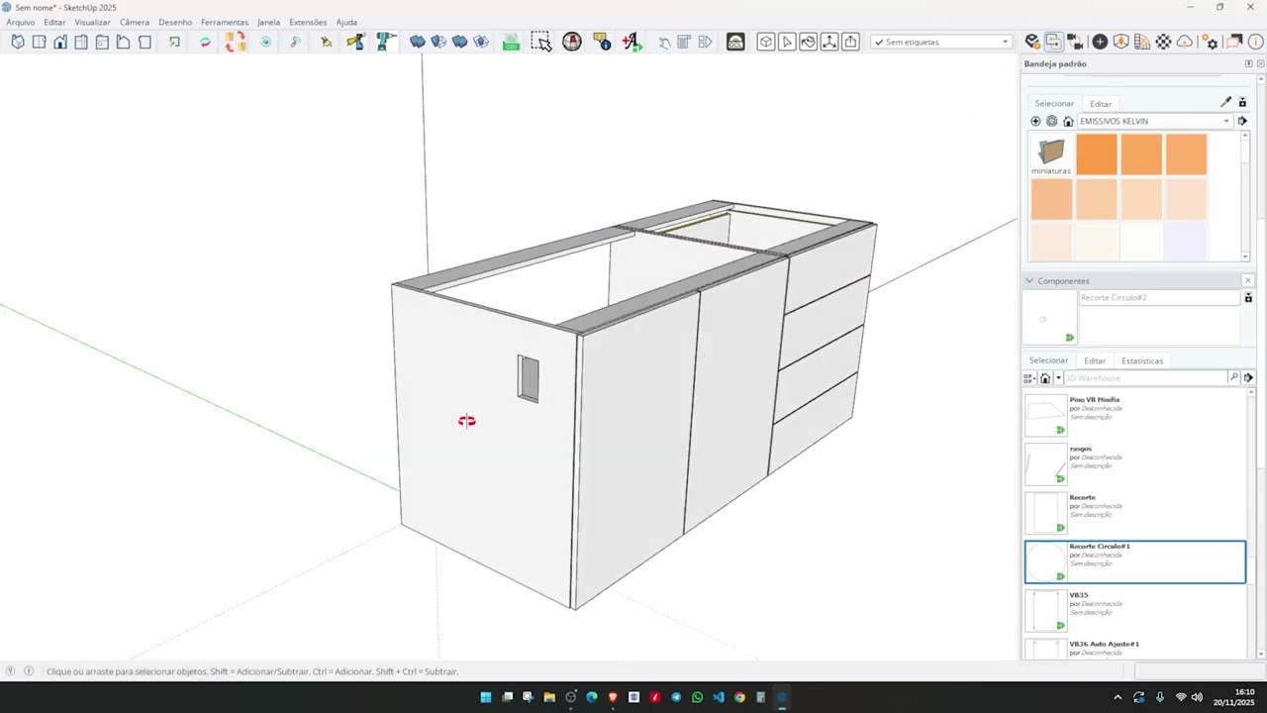Click the red-green sync arrows icon
This screenshot has height=713, width=1267.
pyautogui.click(x=205, y=42)
